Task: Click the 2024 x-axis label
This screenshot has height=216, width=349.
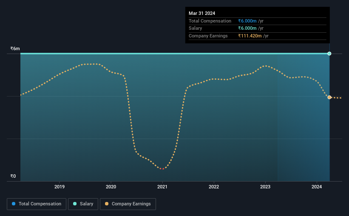Action: pyautogui.click(x=317, y=187)
